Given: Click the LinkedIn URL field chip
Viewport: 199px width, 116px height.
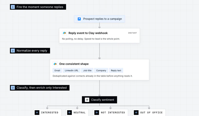Looking at the screenshot, I should pyautogui.click(x=71, y=70).
